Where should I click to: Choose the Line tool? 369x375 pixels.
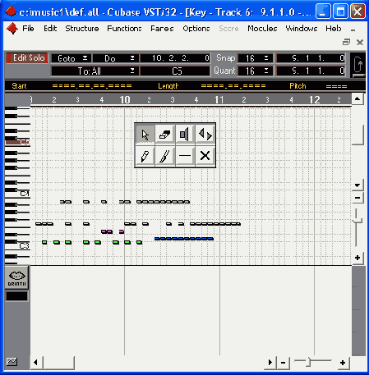click(185, 156)
